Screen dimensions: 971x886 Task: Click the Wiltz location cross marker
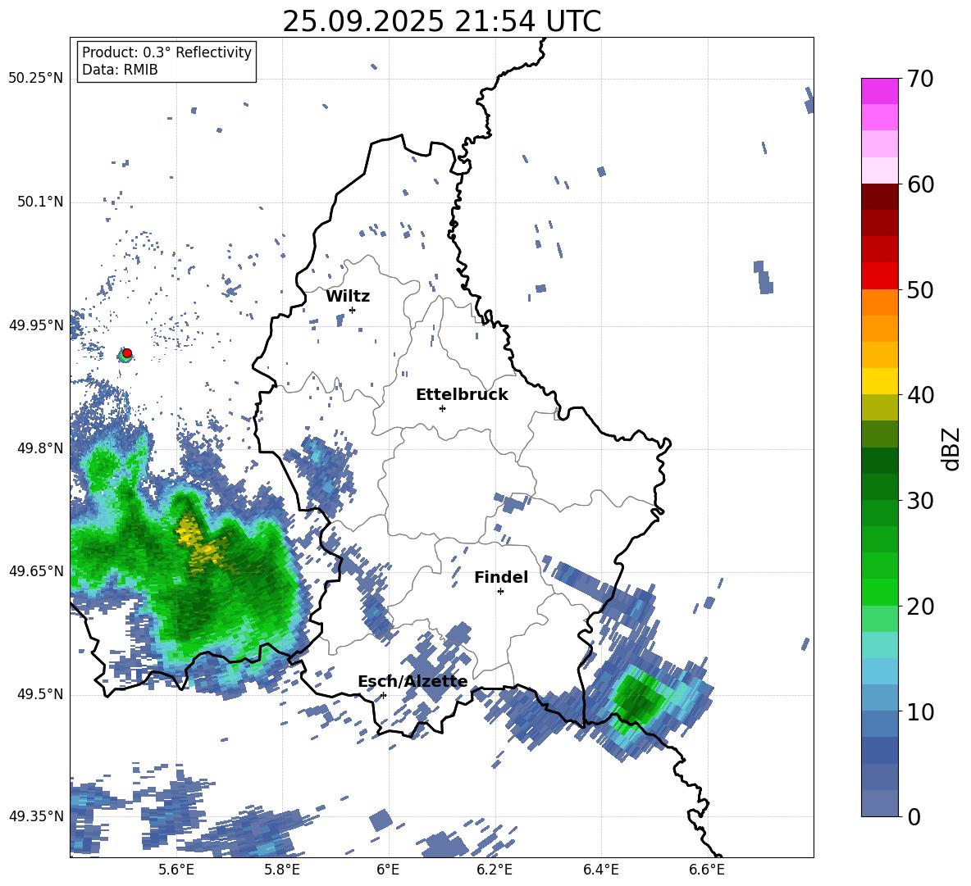(x=353, y=310)
